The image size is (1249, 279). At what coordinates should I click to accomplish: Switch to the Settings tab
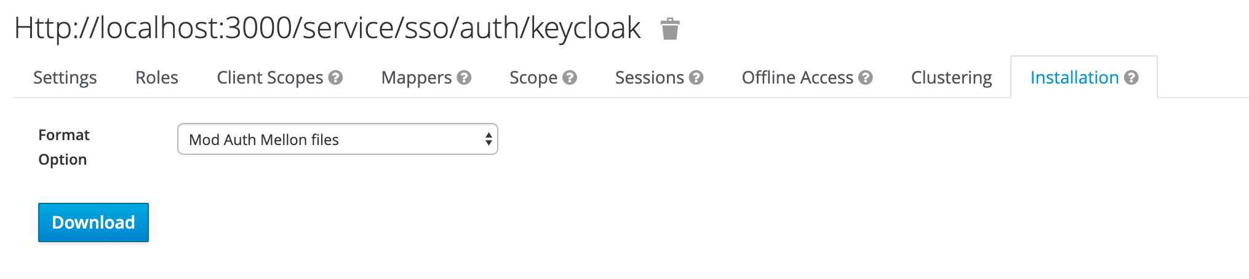65,77
